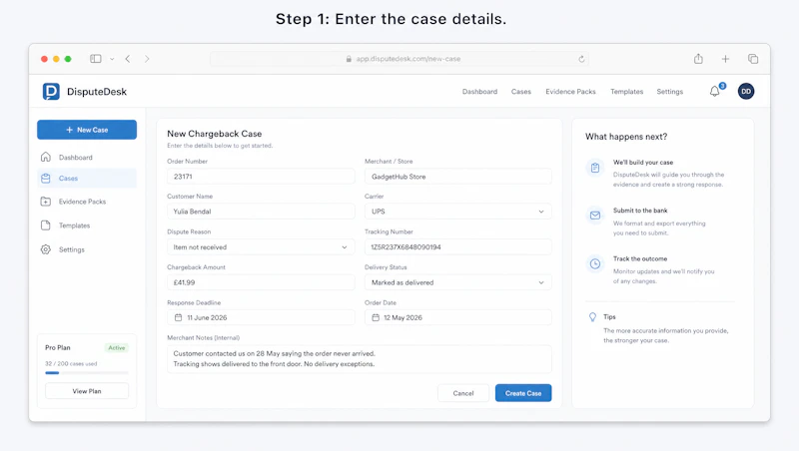Open Settings in the top navigation
The width and height of the screenshot is (799, 451).
tap(669, 92)
